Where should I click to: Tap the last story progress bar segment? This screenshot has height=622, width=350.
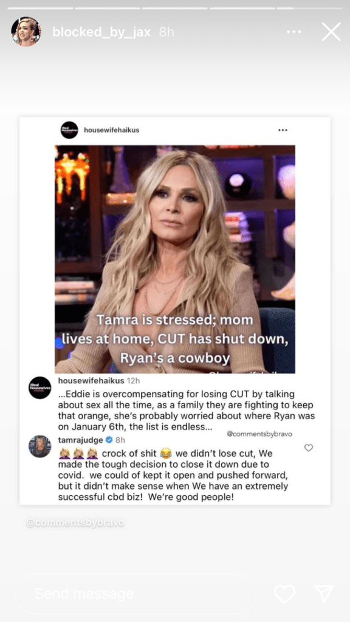(309, 8)
